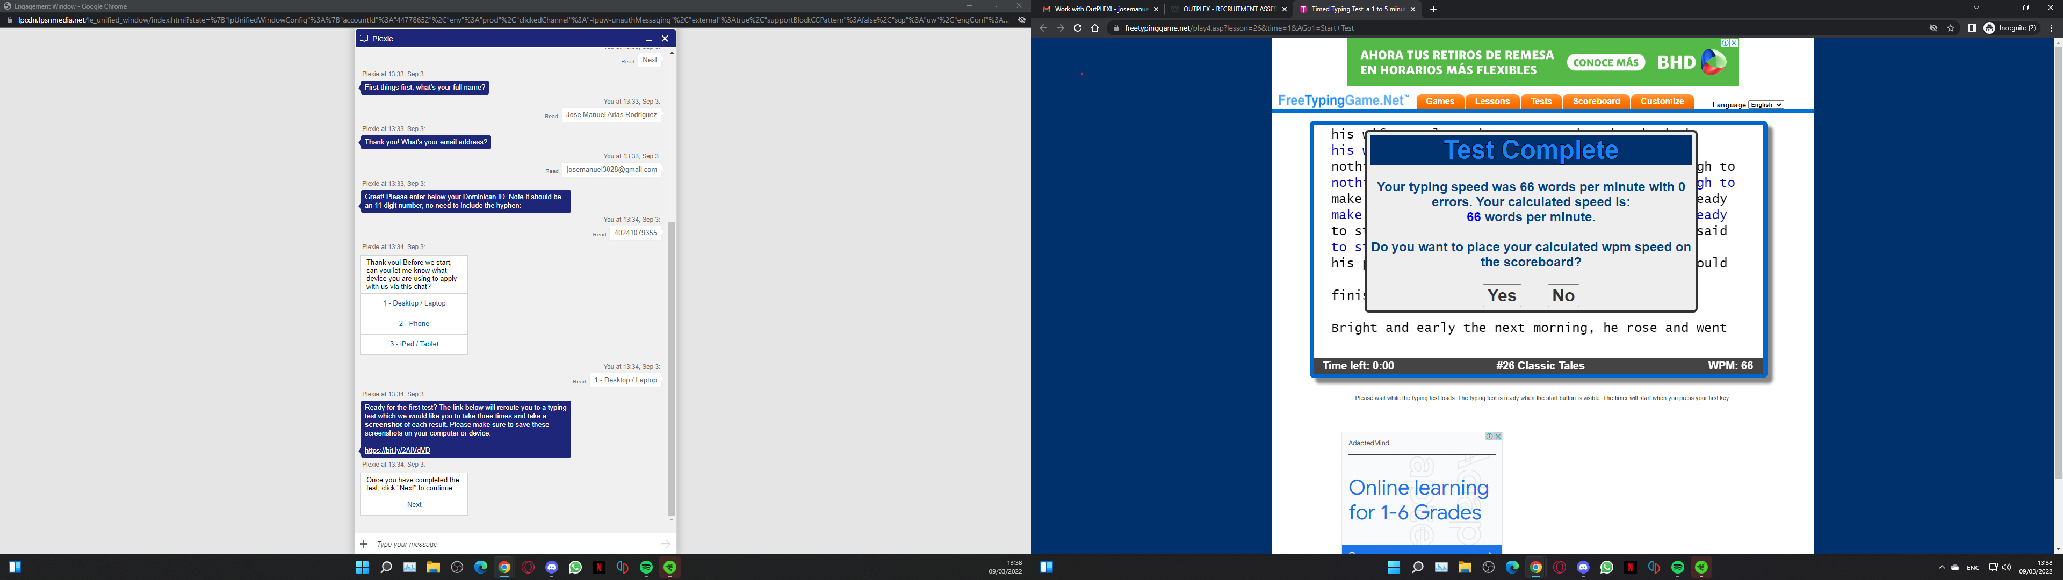2063x580 pixels.
Task: Switch to the Work with OutPLEX Gmail tab
Action: pyautogui.click(x=1097, y=10)
